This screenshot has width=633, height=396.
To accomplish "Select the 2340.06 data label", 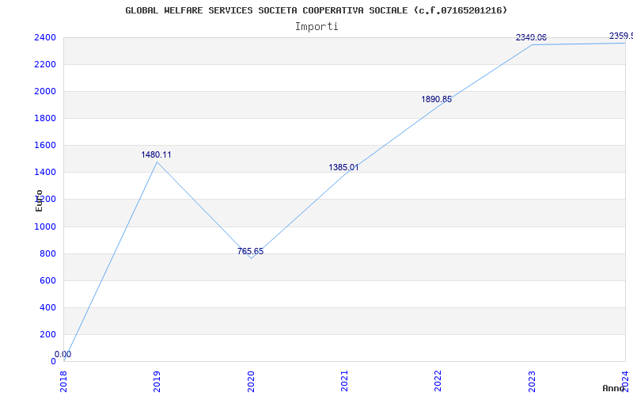I will (531, 37).
